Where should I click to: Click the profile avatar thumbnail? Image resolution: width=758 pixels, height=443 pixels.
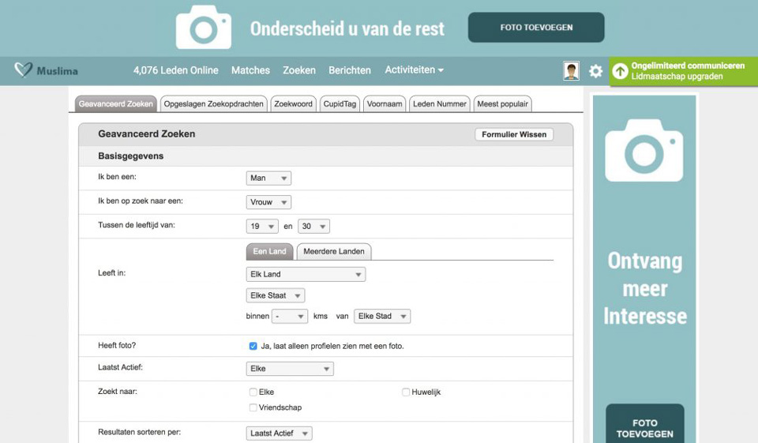(x=571, y=71)
